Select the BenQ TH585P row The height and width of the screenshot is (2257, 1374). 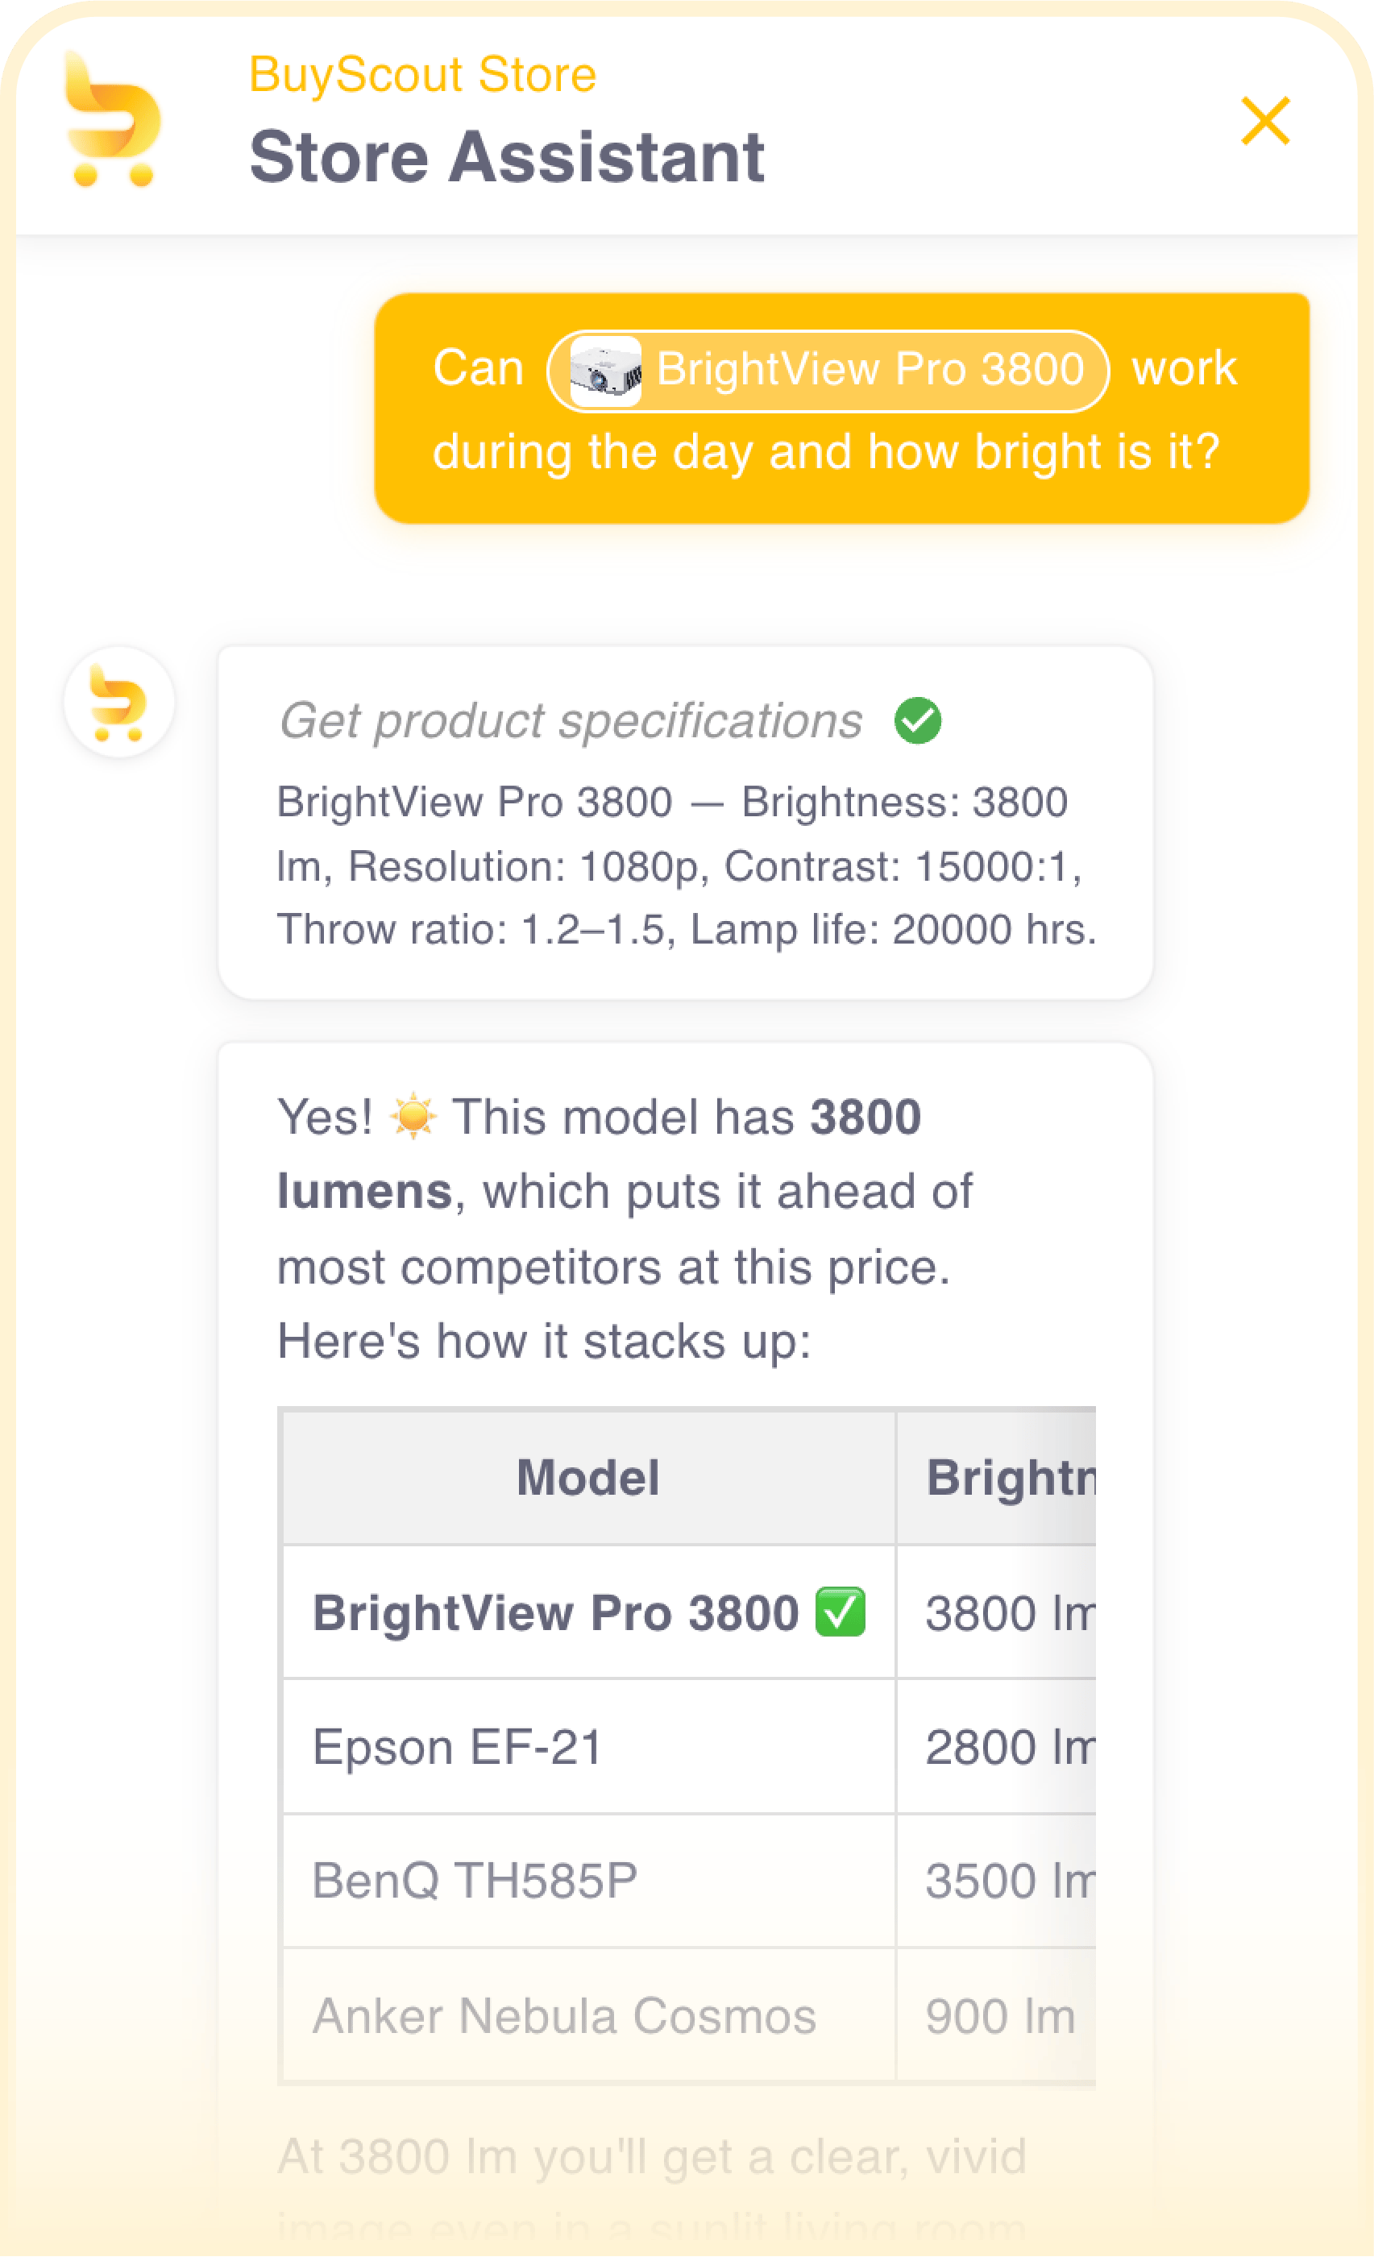tap(688, 1881)
